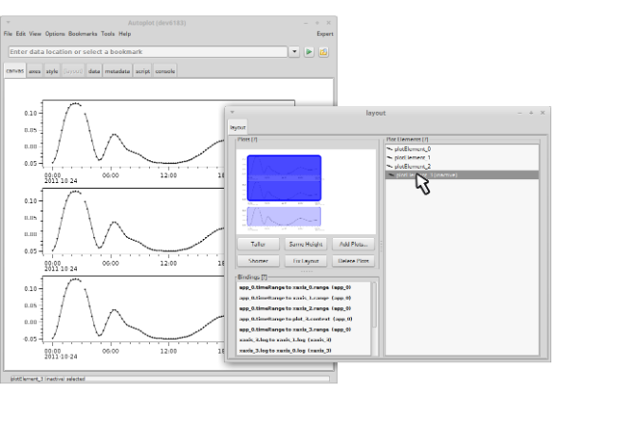The image size is (630, 422).
Task: Open the window menu arrow in the Autoplot title bar
Action: click(x=8, y=23)
